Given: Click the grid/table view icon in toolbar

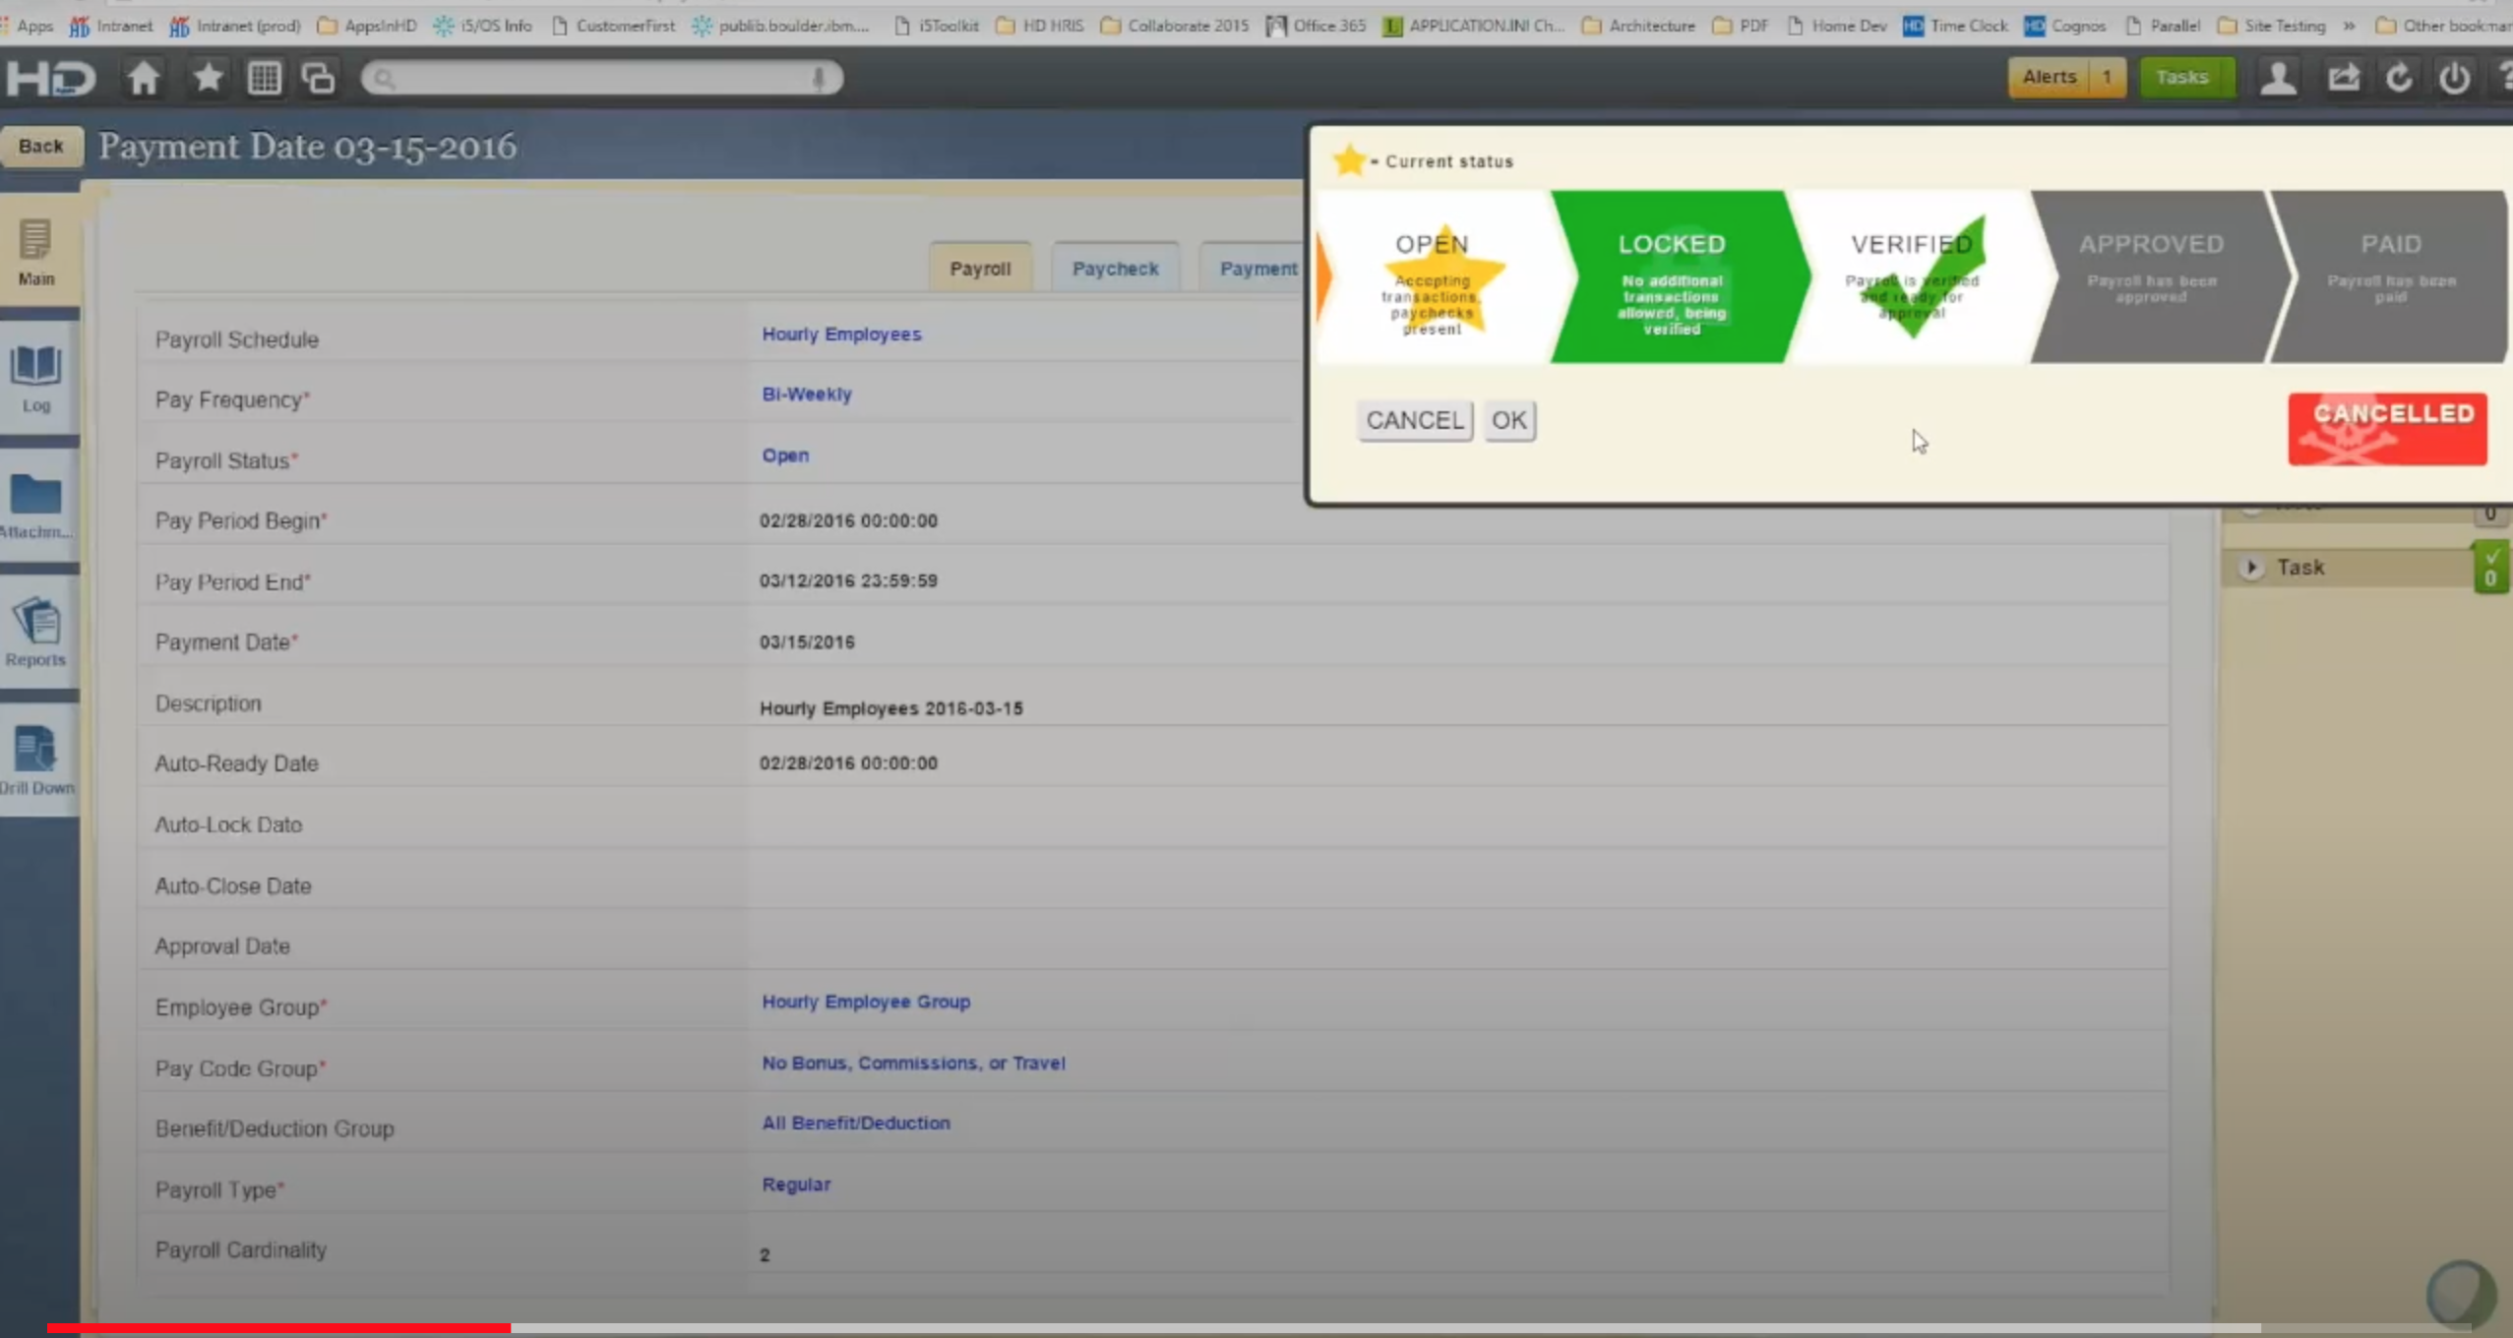Looking at the screenshot, I should [263, 78].
